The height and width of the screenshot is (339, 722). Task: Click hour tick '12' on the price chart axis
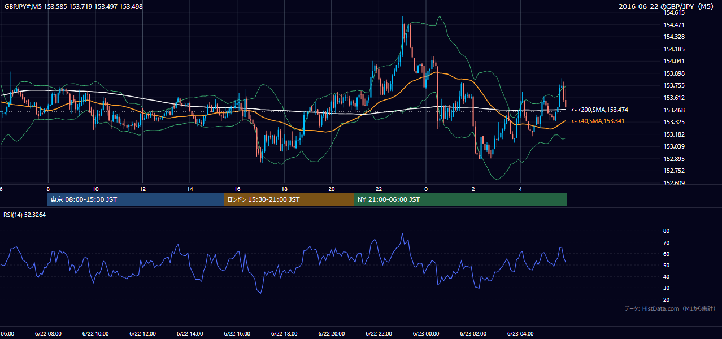tap(142, 189)
